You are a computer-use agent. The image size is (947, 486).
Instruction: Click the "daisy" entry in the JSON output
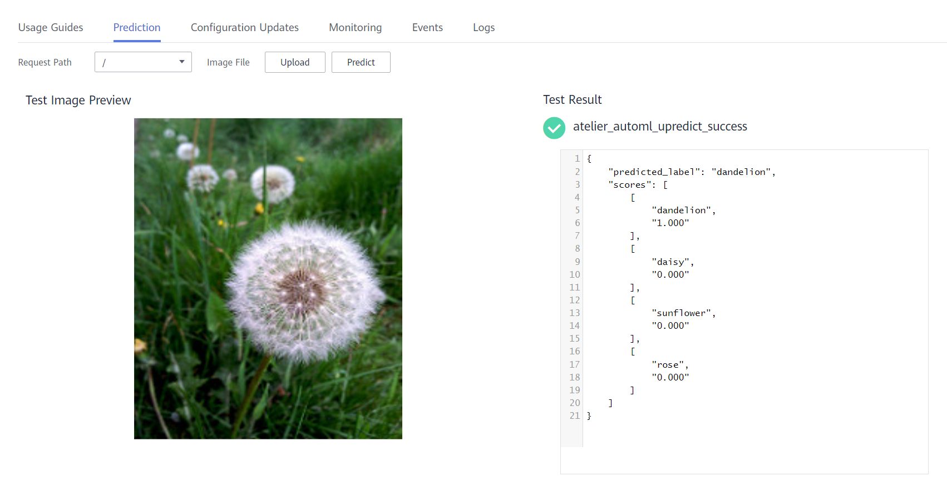tap(672, 262)
